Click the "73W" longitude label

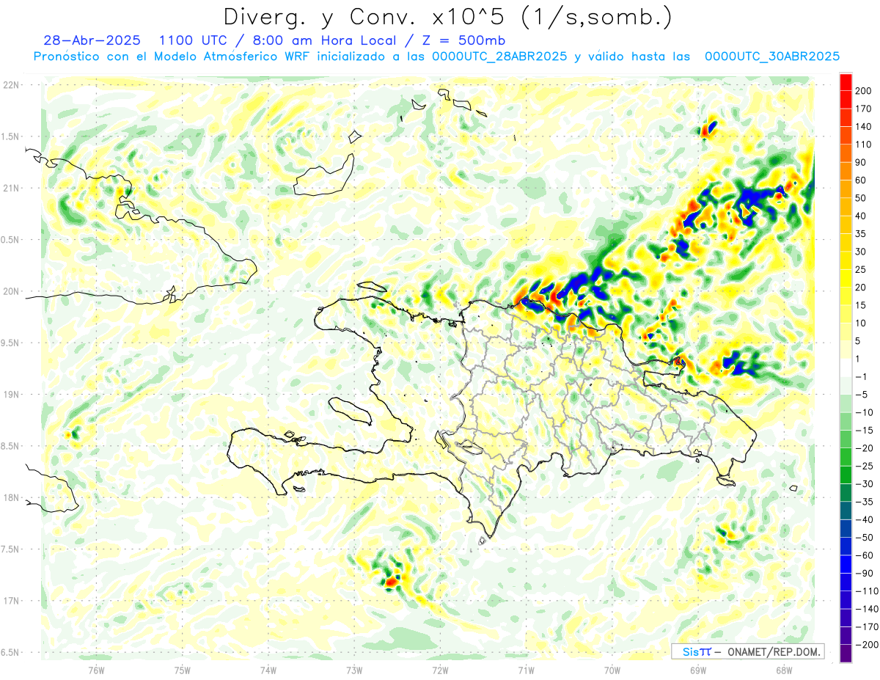point(354,670)
